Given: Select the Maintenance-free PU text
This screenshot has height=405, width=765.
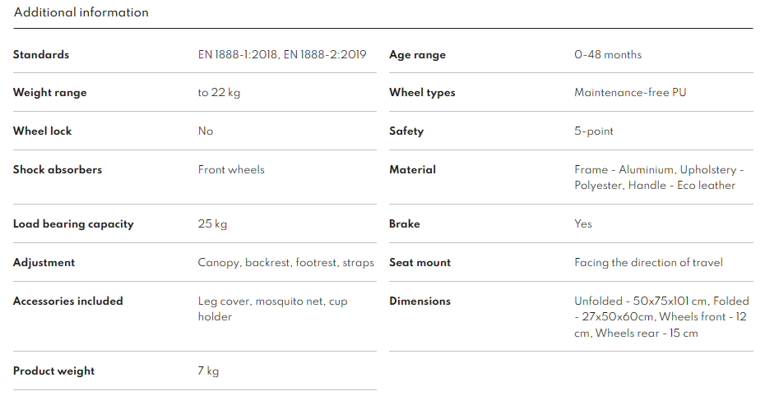Looking at the screenshot, I should [x=630, y=93].
